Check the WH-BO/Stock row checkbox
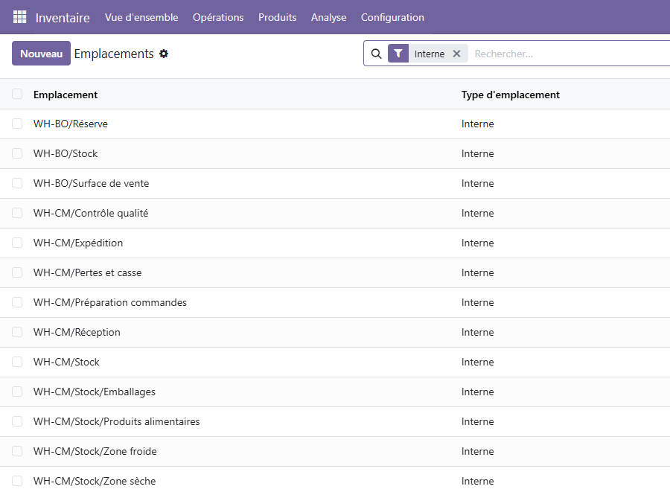The width and height of the screenshot is (670, 495). click(17, 154)
